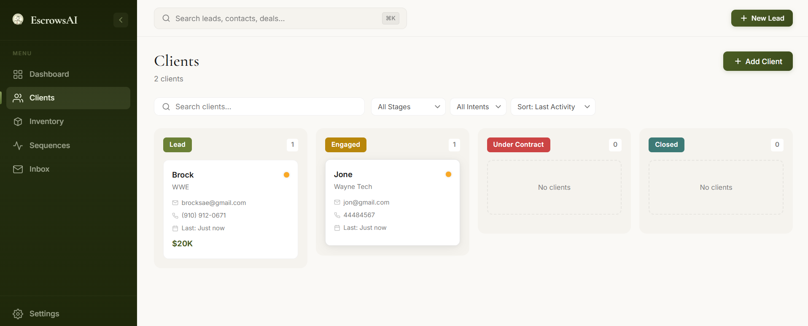This screenshot has height=326, width=808.
Task: Click the ⌘K shortcut badge
Action: pyautogui.click(x=391, y=18)
